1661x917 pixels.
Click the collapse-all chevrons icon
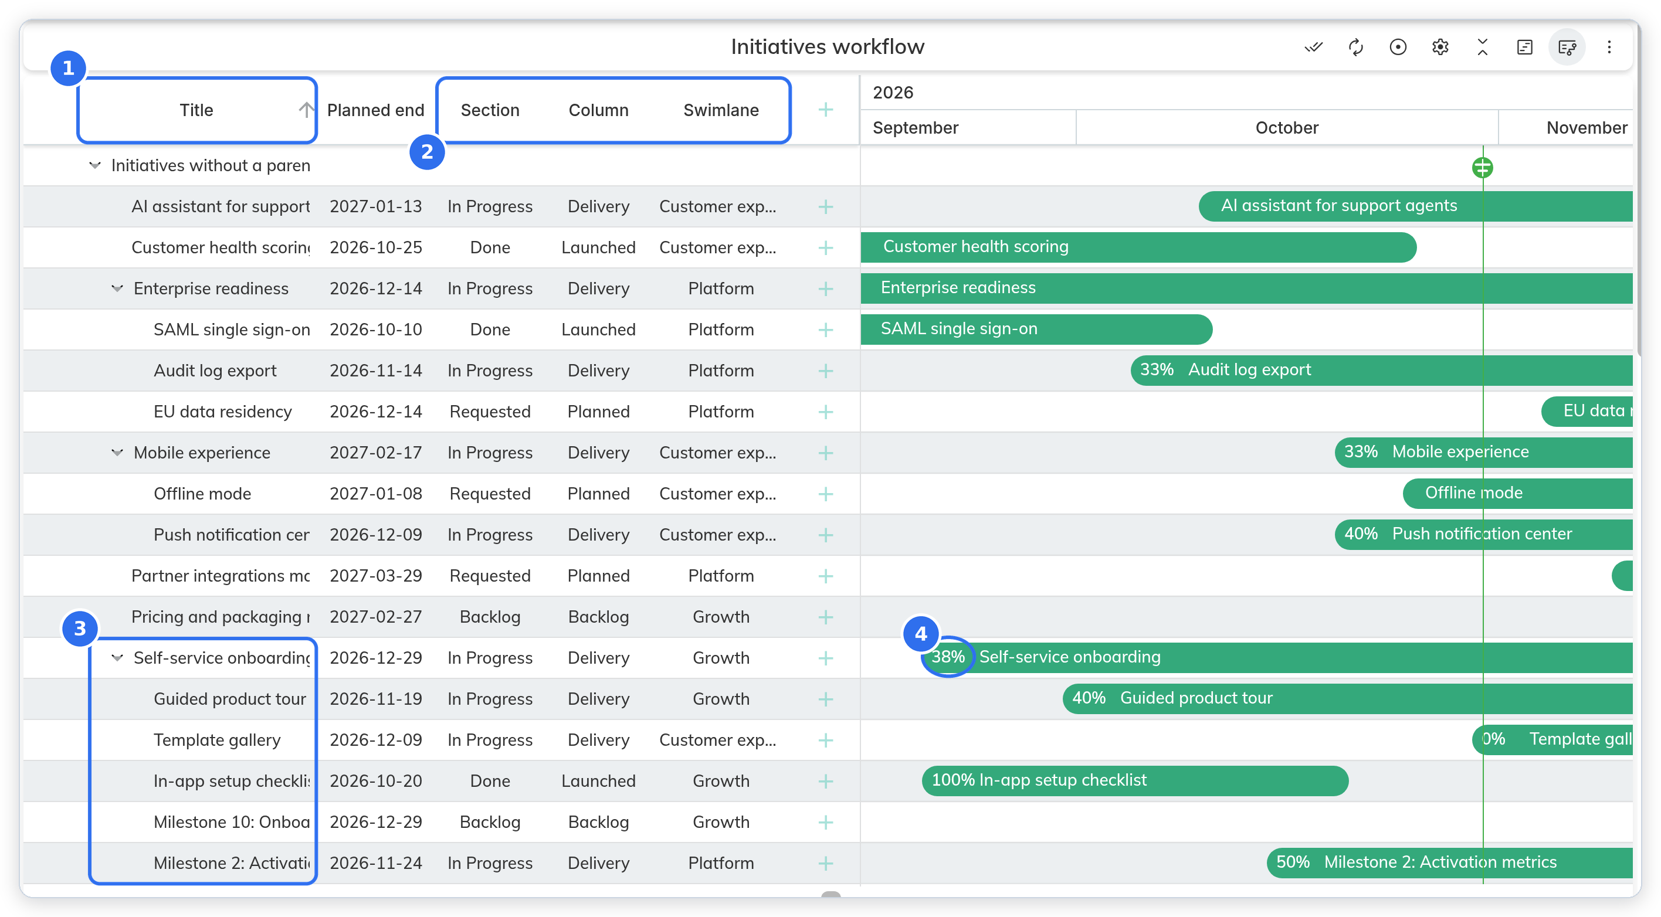pyautogui.click(x=1482, y=47)
